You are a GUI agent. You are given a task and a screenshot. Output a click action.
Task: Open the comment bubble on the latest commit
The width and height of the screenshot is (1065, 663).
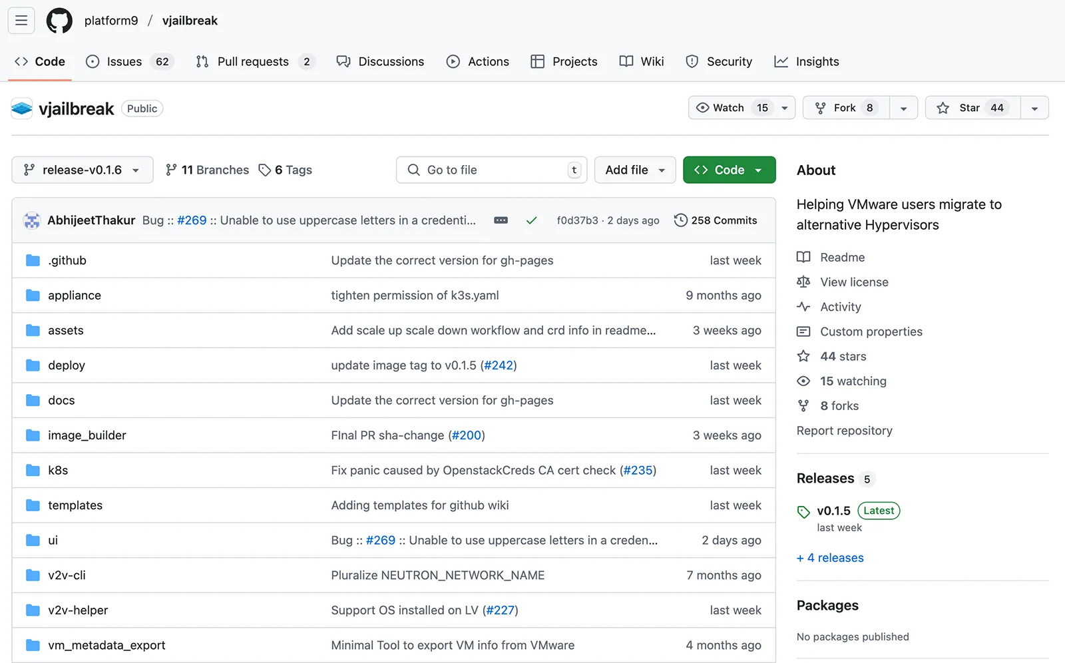[501, 220]
